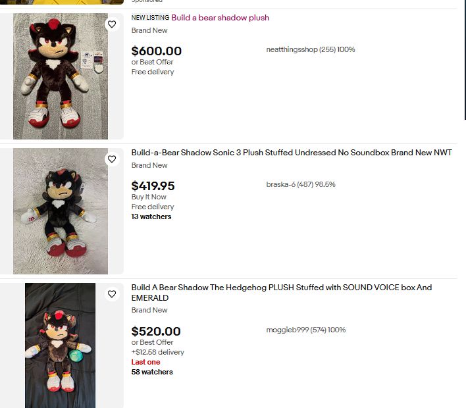The image size is (466, 408).
Task: Click the $600.00 price
Action: (157, 51)
